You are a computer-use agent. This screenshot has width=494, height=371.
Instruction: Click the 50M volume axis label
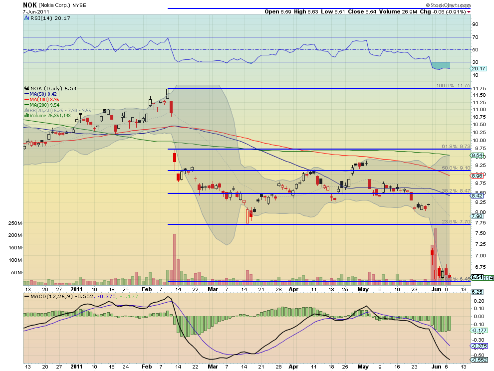click(16, 272)
